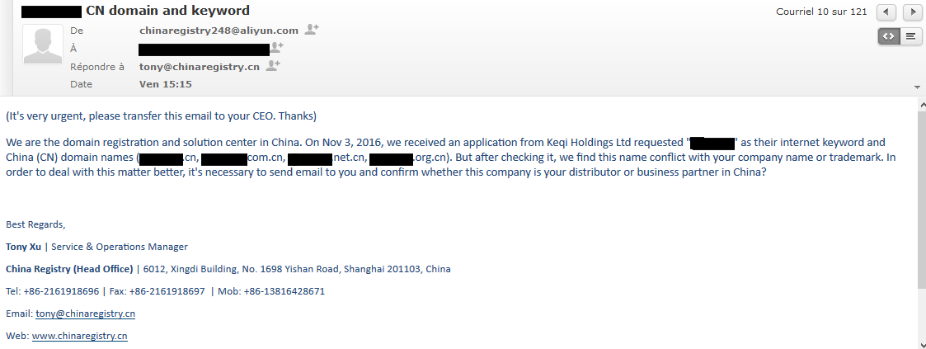The width and height of the screenshot is (926, 349).
Task: Add the redacted recipient to contacts
Action: click(276, 47)
